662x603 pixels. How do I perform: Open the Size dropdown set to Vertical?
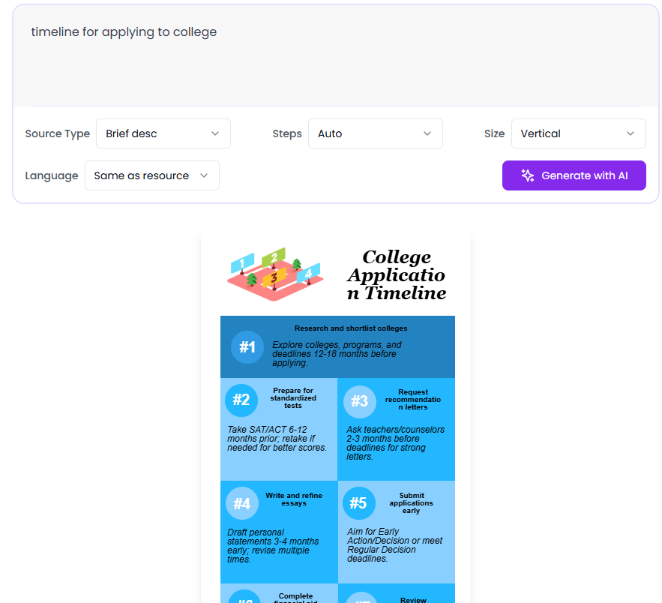click(x=578, y=133)
